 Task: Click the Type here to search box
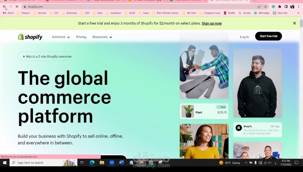click(43, 163)
